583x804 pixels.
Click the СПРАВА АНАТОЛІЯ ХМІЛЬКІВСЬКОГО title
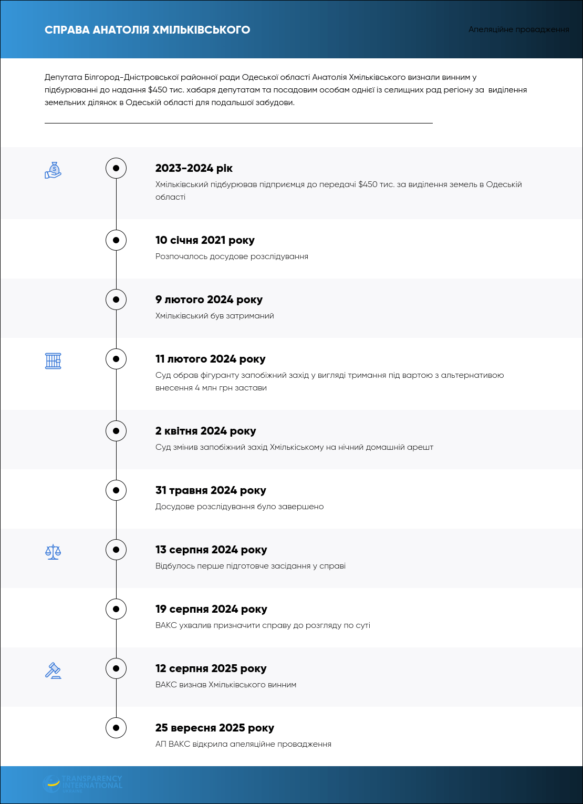(148, 30)
